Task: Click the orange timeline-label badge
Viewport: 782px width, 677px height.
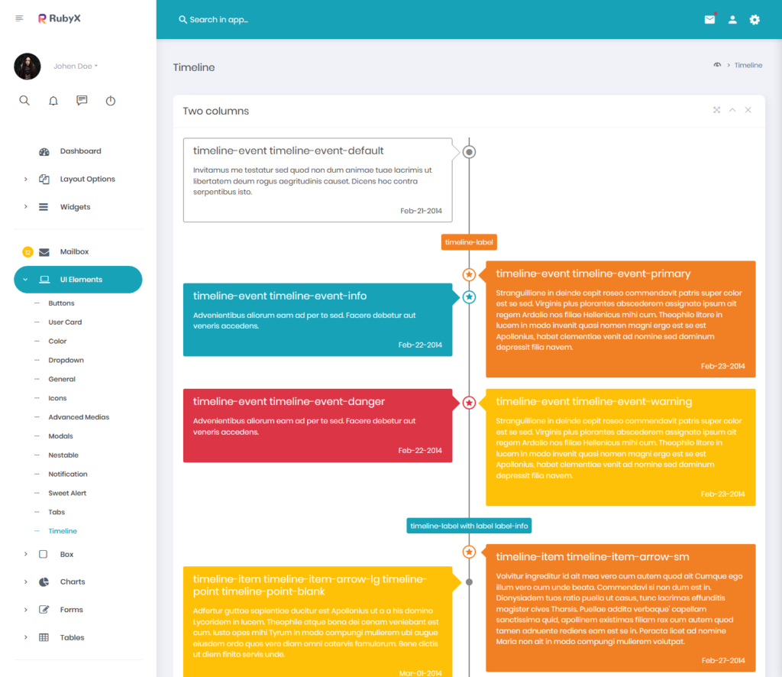Action: pos(469,241)
